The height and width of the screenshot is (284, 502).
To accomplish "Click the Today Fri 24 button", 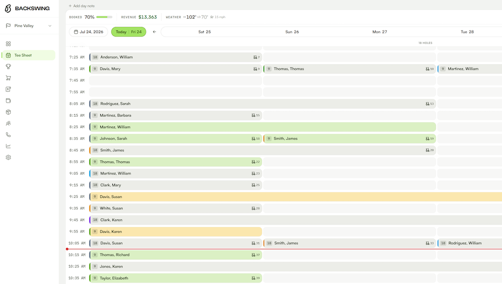I will (129, 32).
